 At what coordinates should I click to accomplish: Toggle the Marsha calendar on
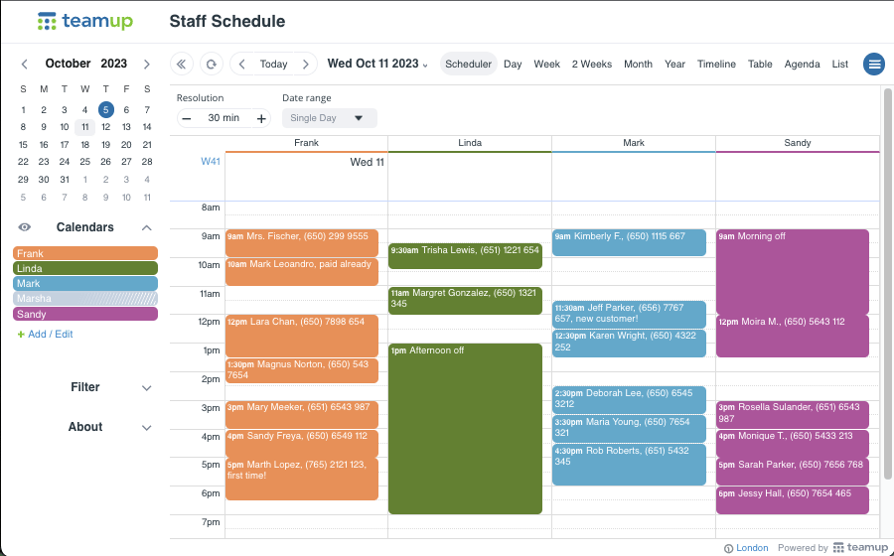point(85,299)
